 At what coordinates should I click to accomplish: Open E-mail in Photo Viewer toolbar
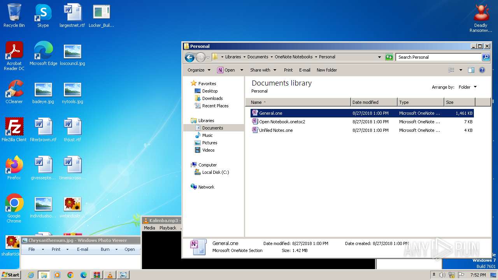[x=82, y=249]
